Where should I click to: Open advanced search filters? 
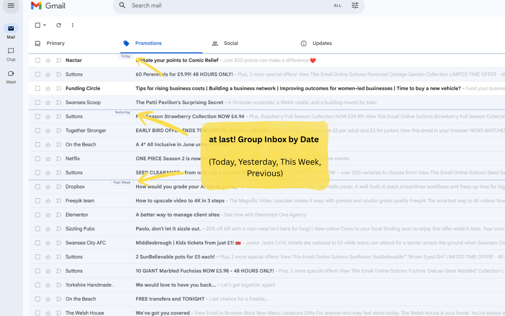(x=355, y=6)
